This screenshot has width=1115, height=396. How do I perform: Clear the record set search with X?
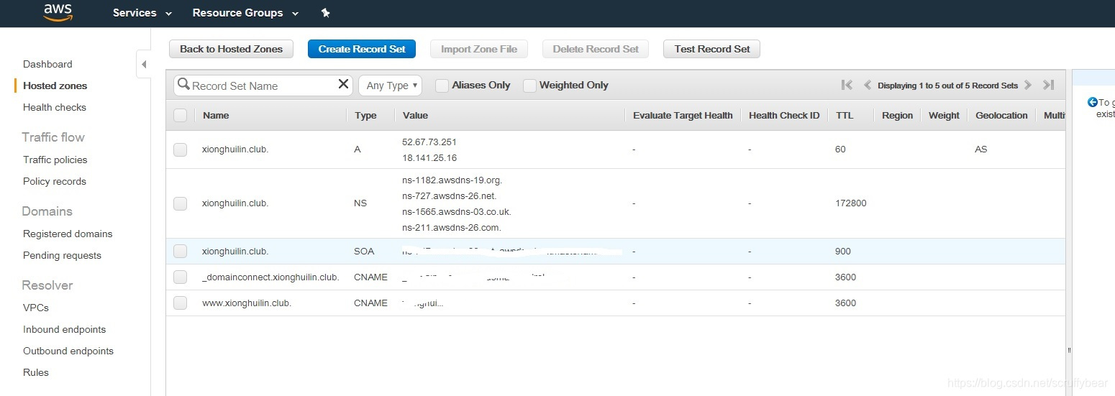coord(343,85)
